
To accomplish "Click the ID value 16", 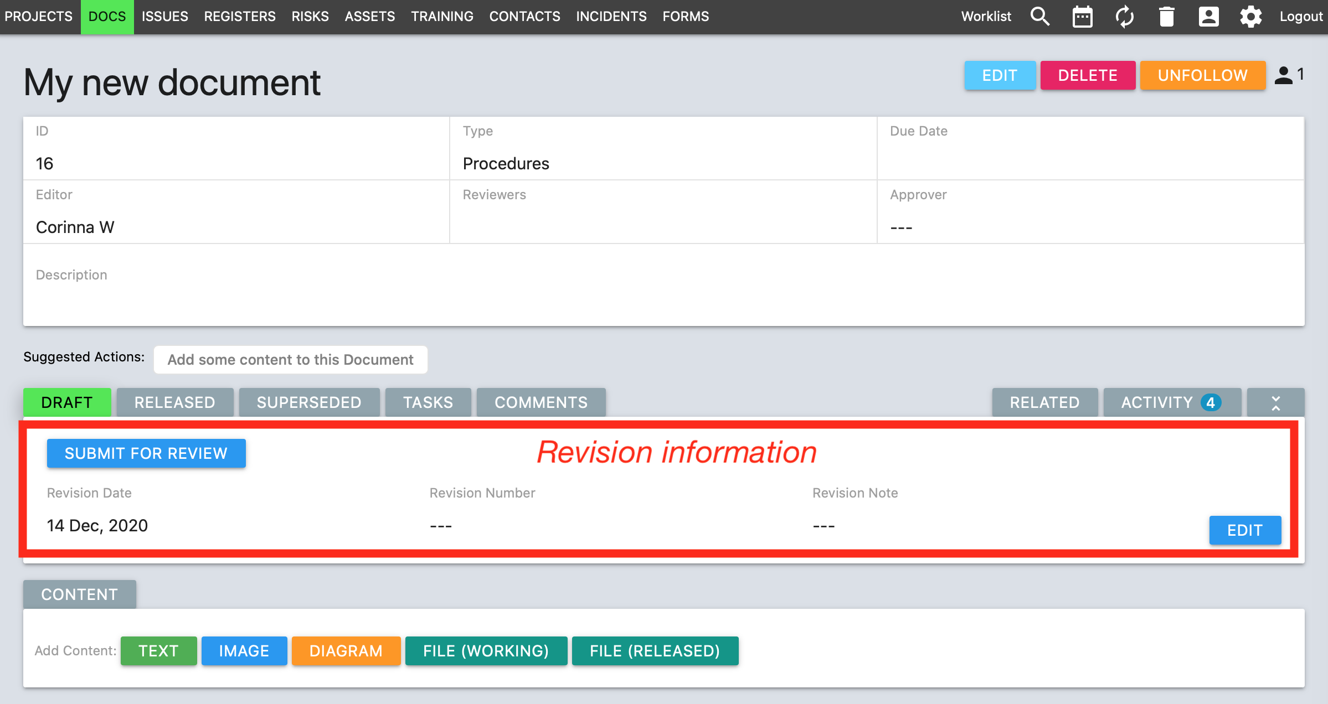I will click(44, 164).
